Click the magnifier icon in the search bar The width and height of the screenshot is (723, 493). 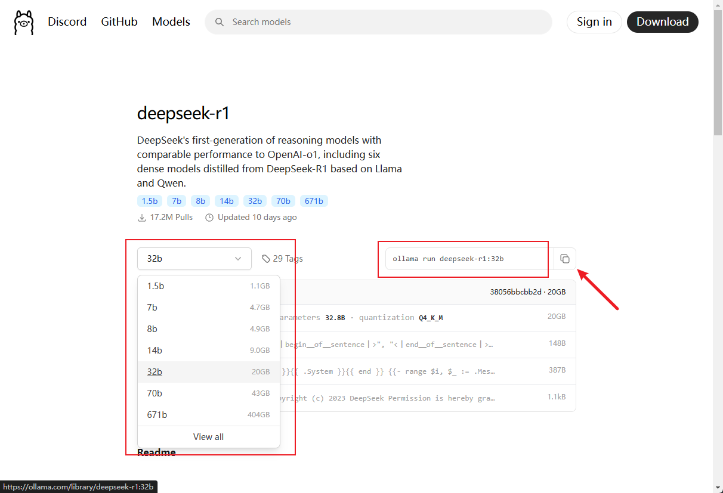click(220, 22)
